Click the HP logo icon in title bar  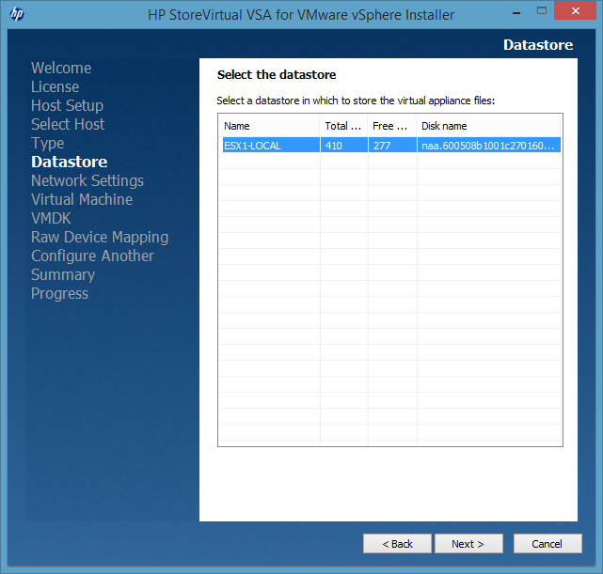tap(17, 14)
